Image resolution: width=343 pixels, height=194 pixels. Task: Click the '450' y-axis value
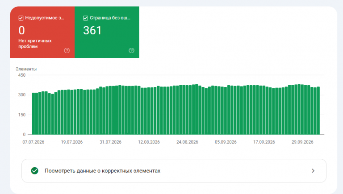click(21, 75)
